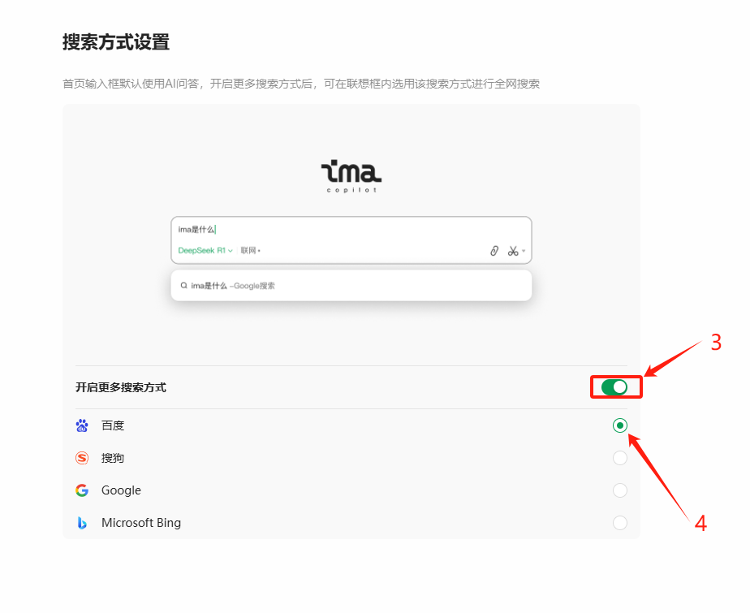Screen dimensions: 750x613
Task: Click the 百度 label text
Action: tap(113, 425)
